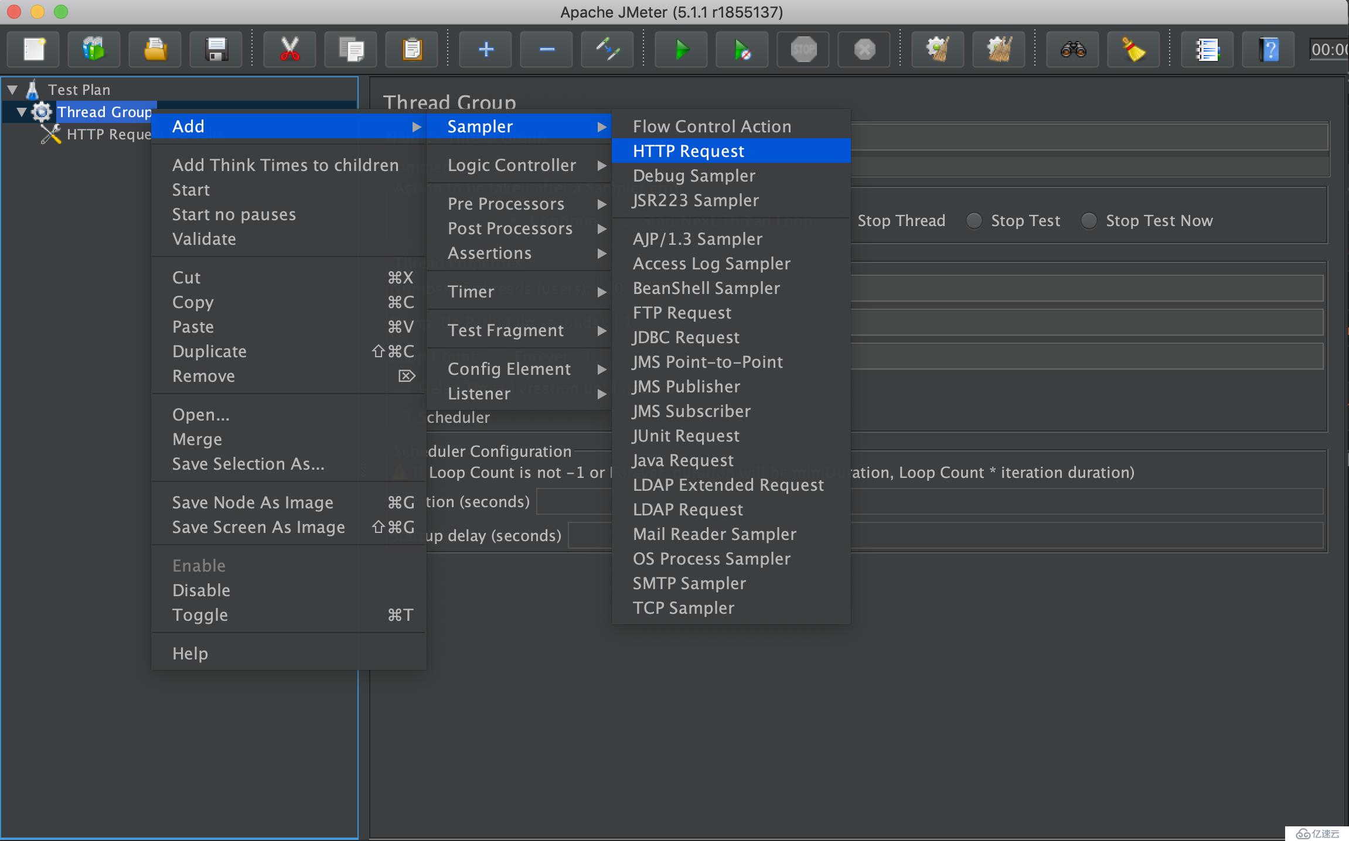This screenshot has height=841, width=1349.
Task: Choose Debug Sampler menu entry
Action: [x=731, y=176]
